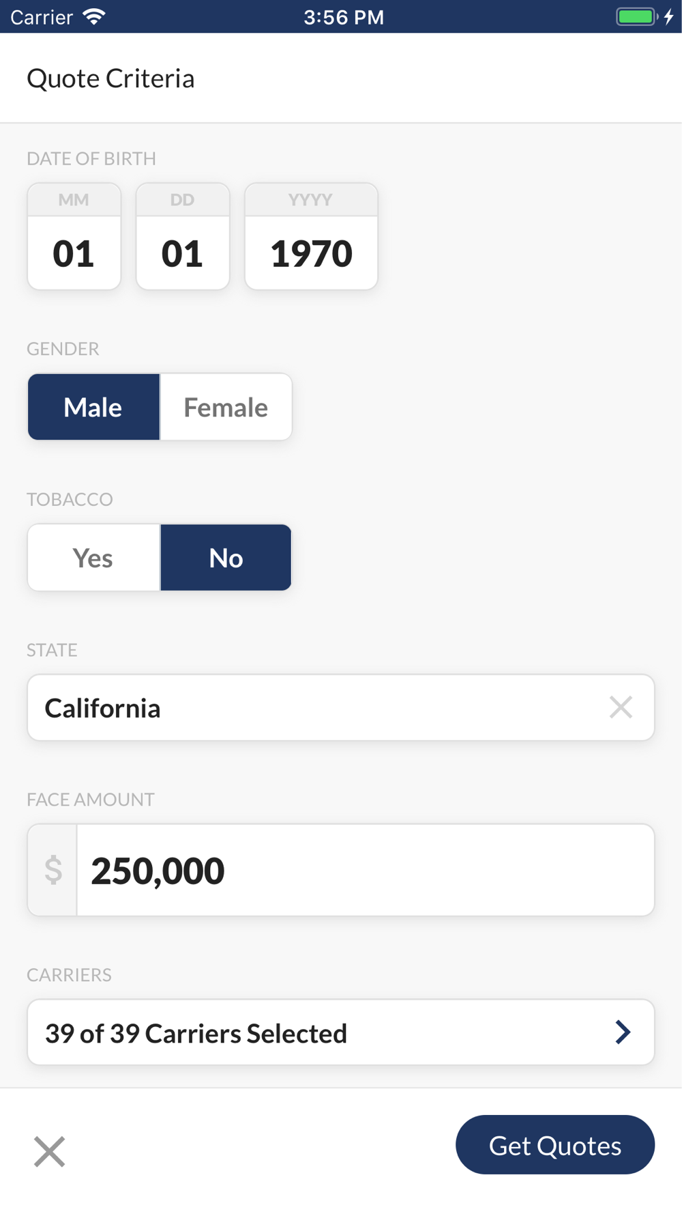
Task: Choose No for tobacco use
Action: [x=226, y=558]
